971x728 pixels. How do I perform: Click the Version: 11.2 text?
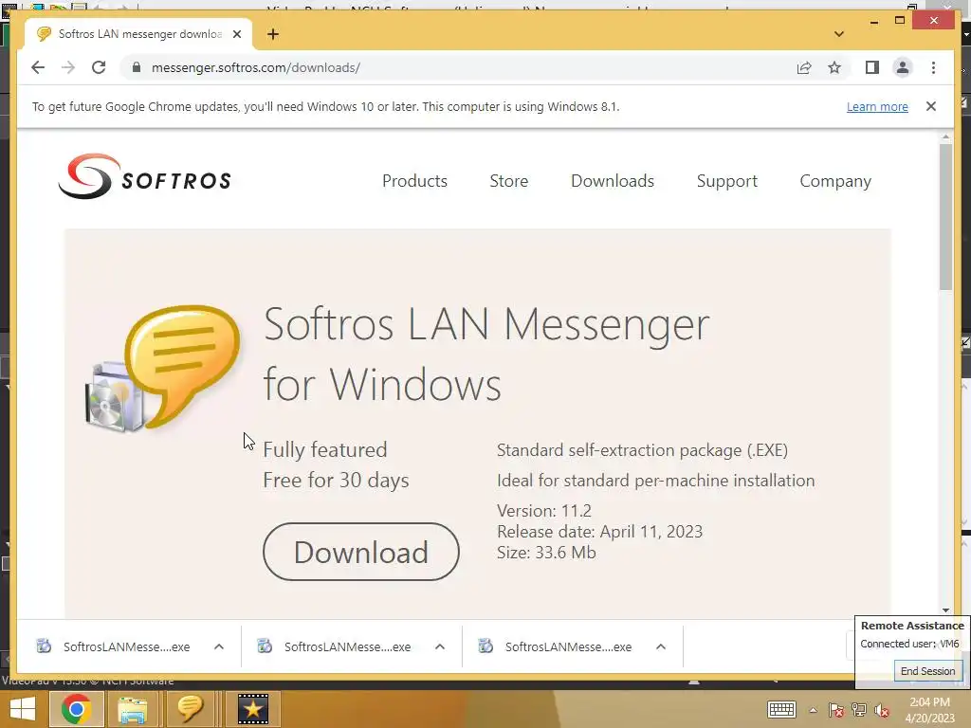pos(543,511)
